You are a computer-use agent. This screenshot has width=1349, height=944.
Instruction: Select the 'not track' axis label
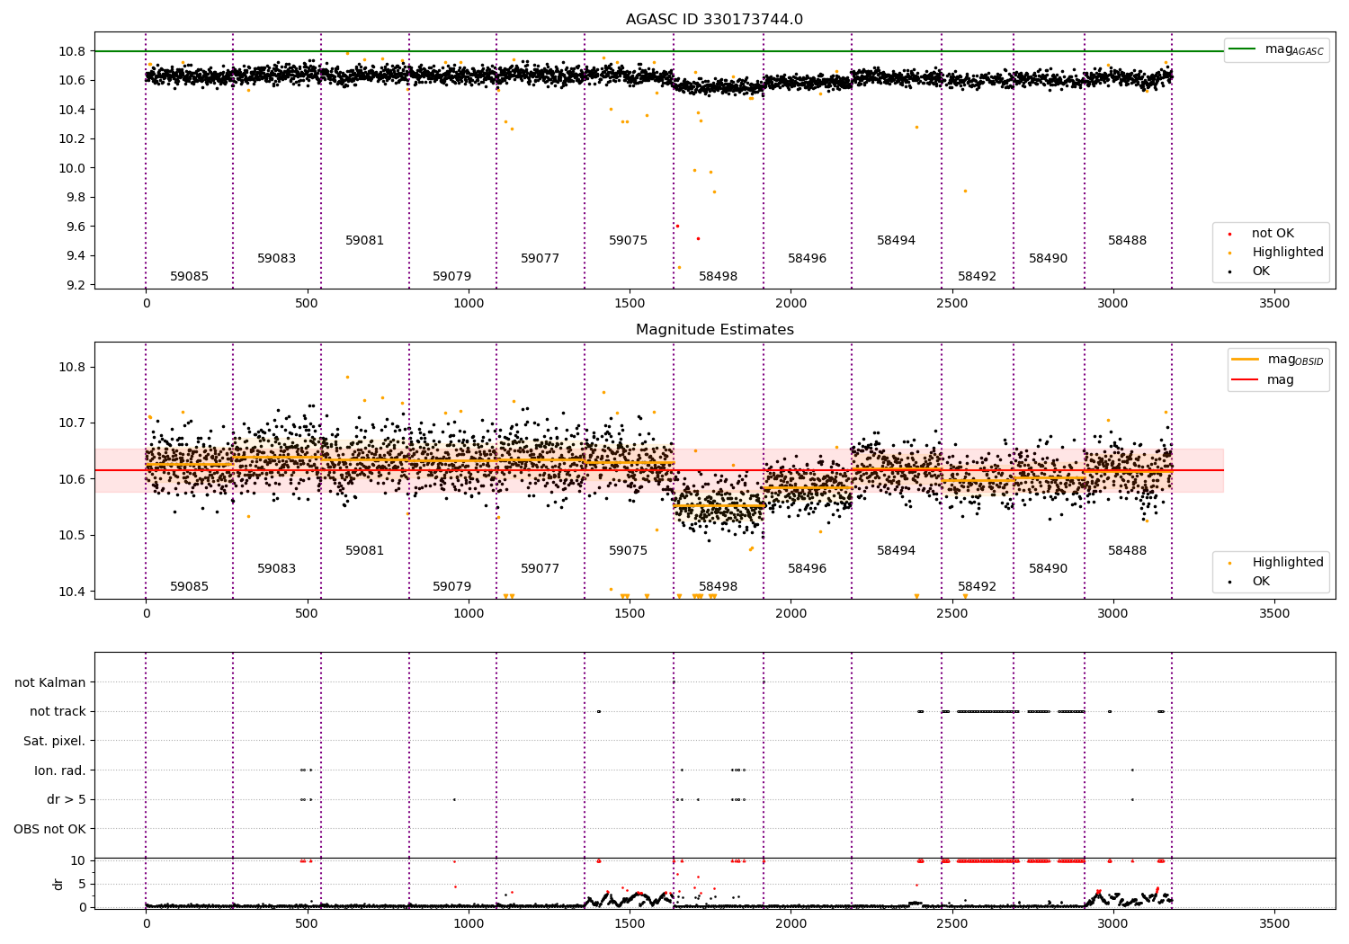58,712
